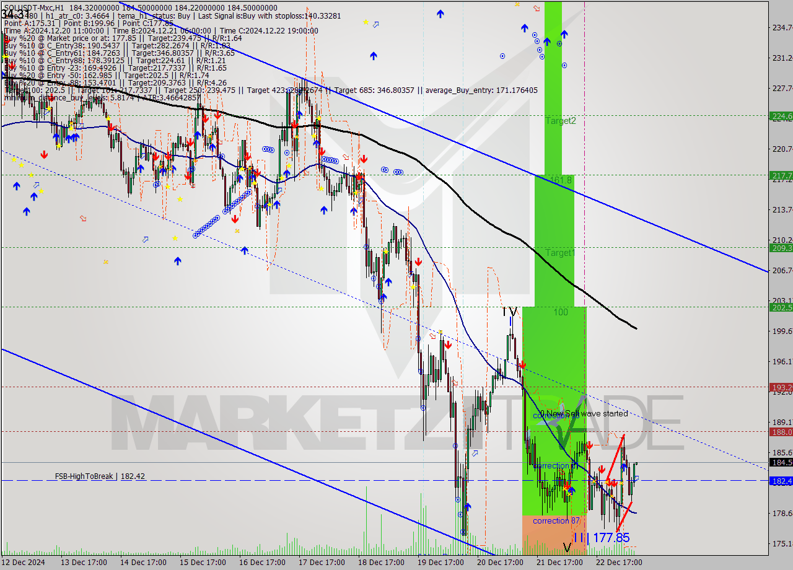The width and height of the screenshot is (793, 570).
Task: Click the Entry -23: 169.4926 line
Action: 115,68
